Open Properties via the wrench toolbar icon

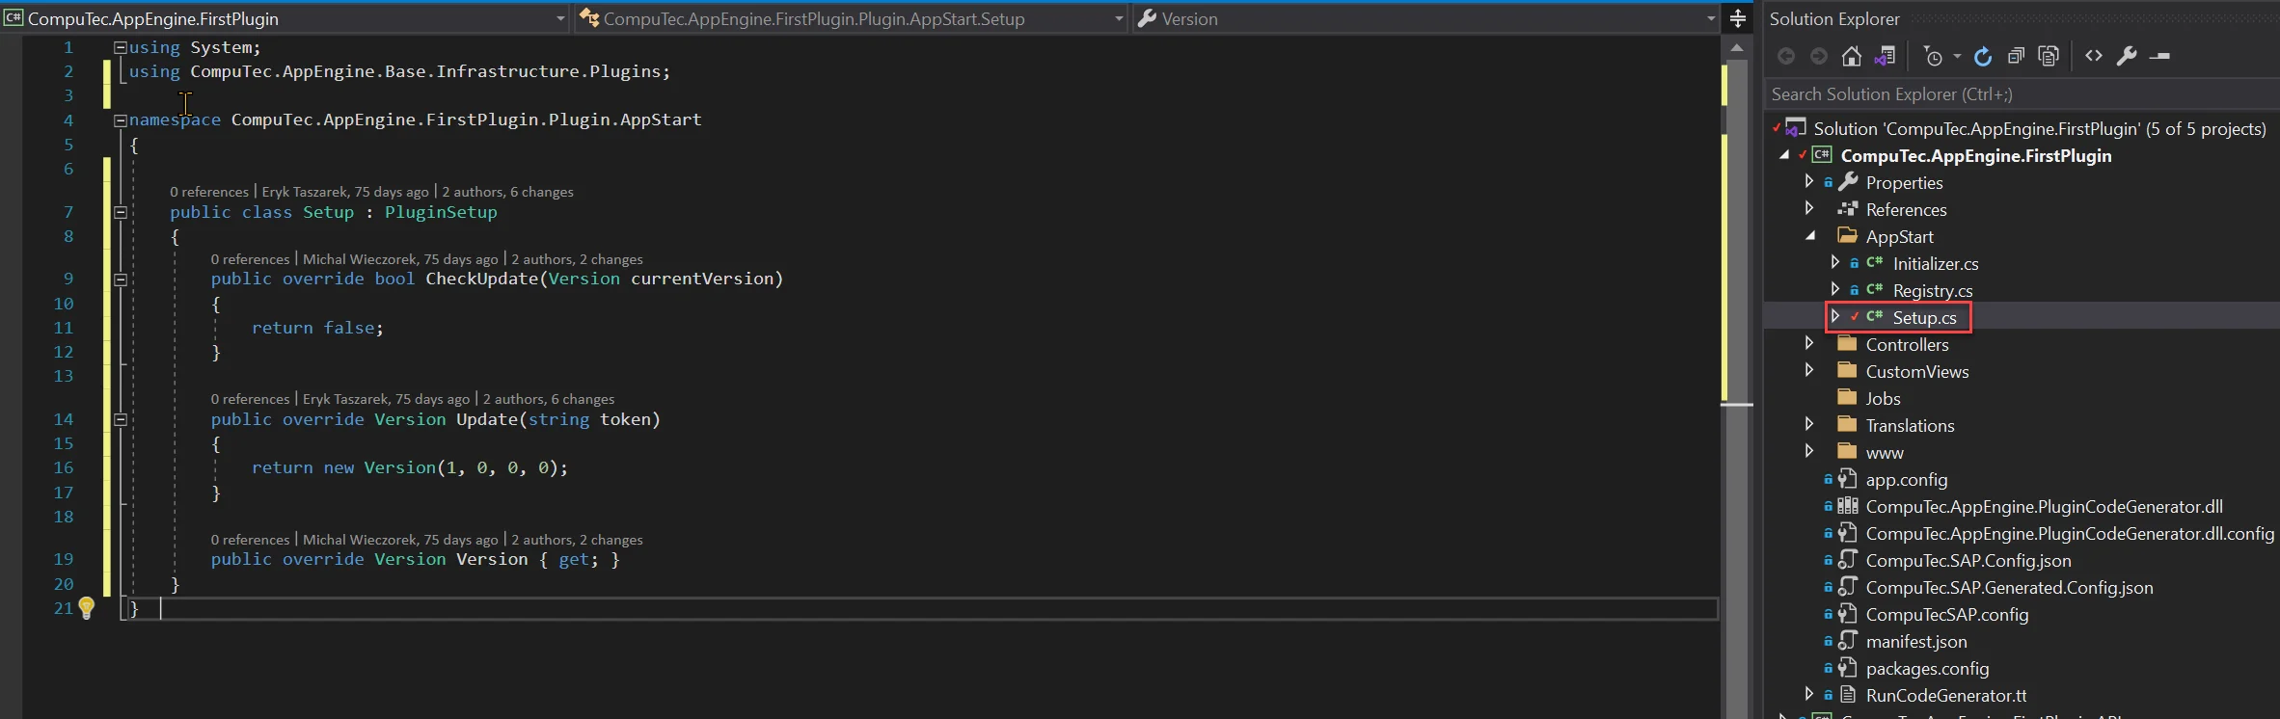(2126, 57)
